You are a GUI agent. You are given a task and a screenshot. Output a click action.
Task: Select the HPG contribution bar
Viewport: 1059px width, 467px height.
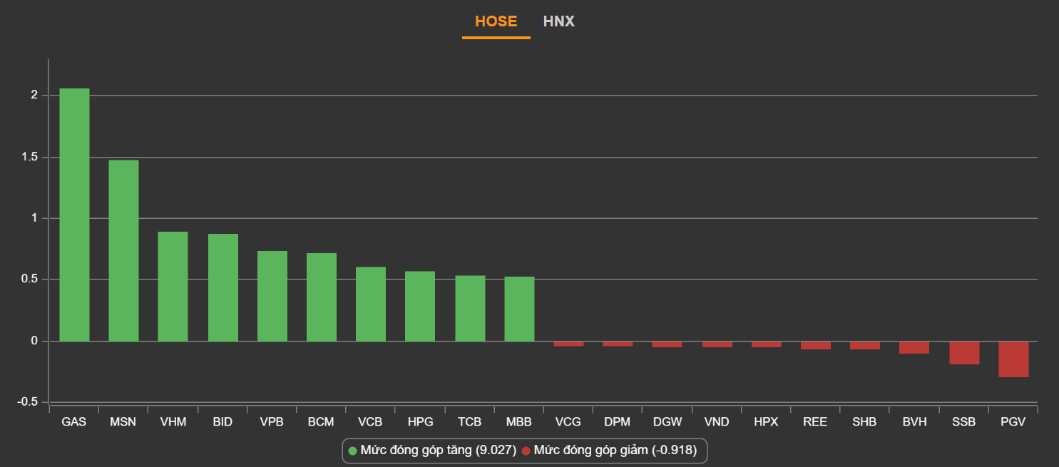420,306
